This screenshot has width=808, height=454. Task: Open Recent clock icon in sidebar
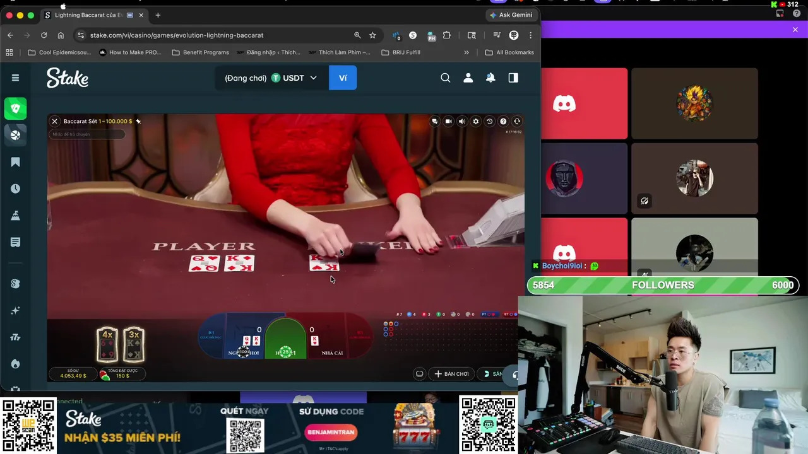(x=16, y=189)
